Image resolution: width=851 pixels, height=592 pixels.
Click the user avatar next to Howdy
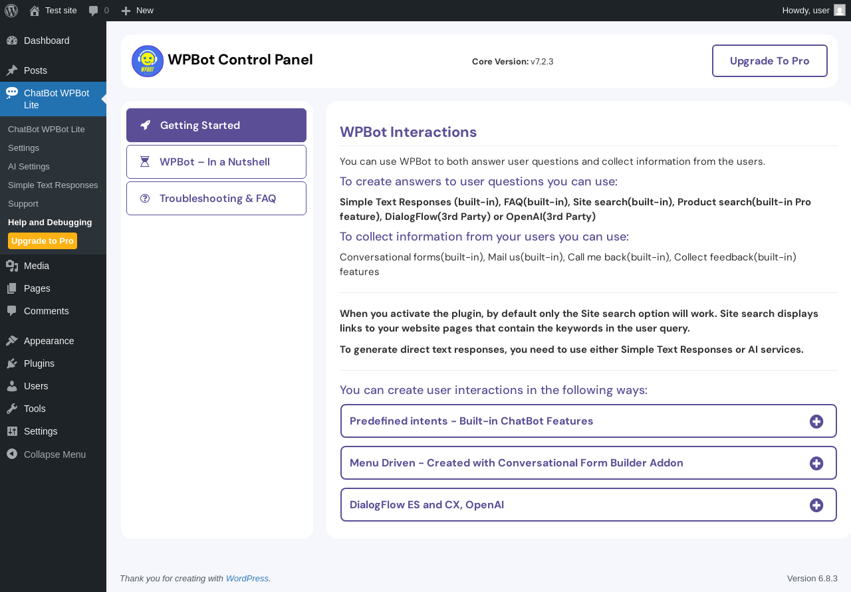tap(840, 11)
